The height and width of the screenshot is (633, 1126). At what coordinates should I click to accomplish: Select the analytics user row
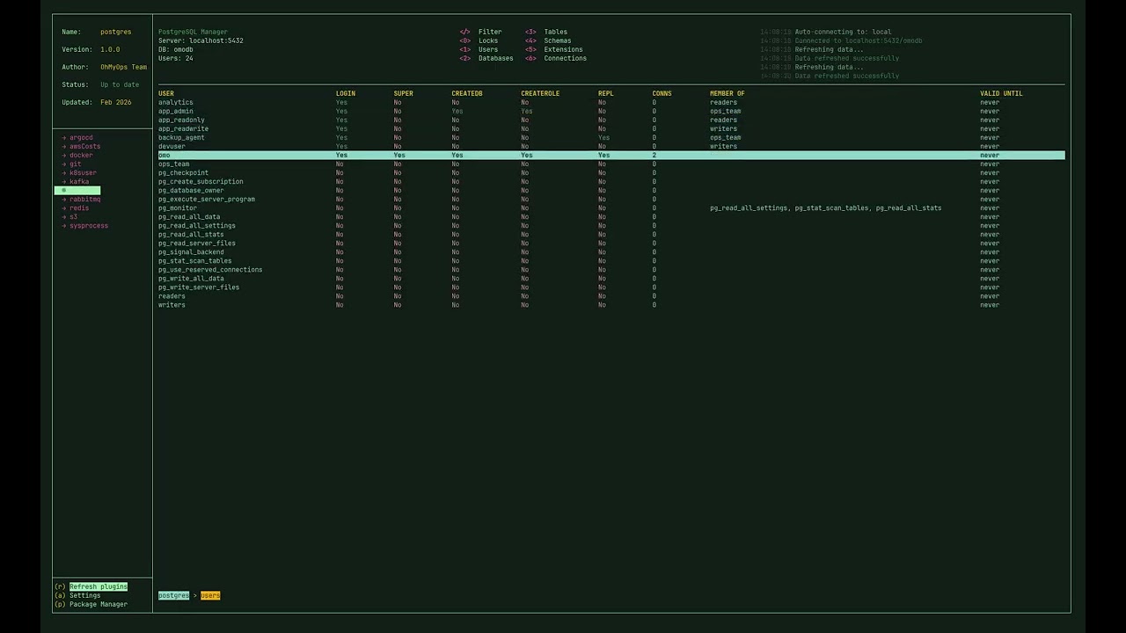coord(611,103)
